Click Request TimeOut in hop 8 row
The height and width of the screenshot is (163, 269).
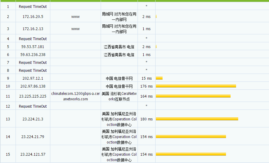click(x=33, y=70)
